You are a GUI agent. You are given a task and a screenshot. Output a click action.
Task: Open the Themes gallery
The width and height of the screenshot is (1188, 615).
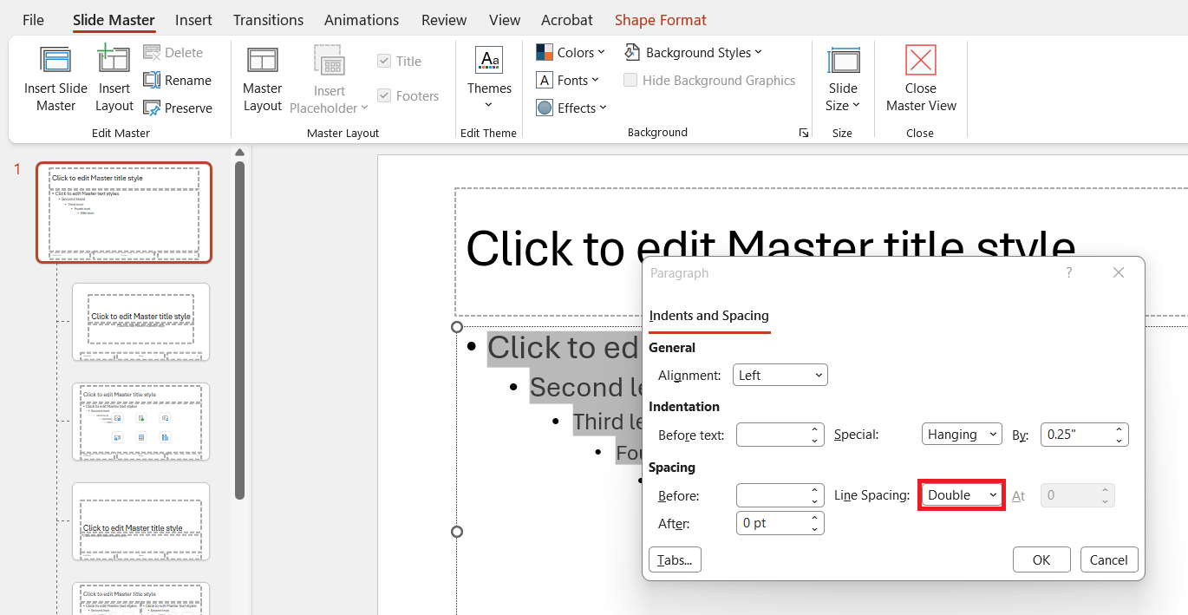(489, 78)
